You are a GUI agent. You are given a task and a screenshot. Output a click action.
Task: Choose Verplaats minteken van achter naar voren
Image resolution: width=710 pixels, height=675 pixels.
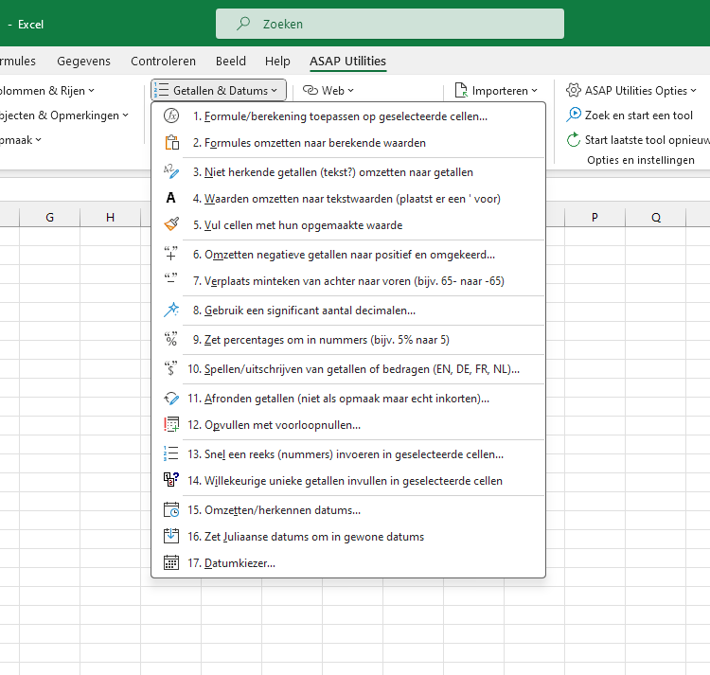pos(347,280)
